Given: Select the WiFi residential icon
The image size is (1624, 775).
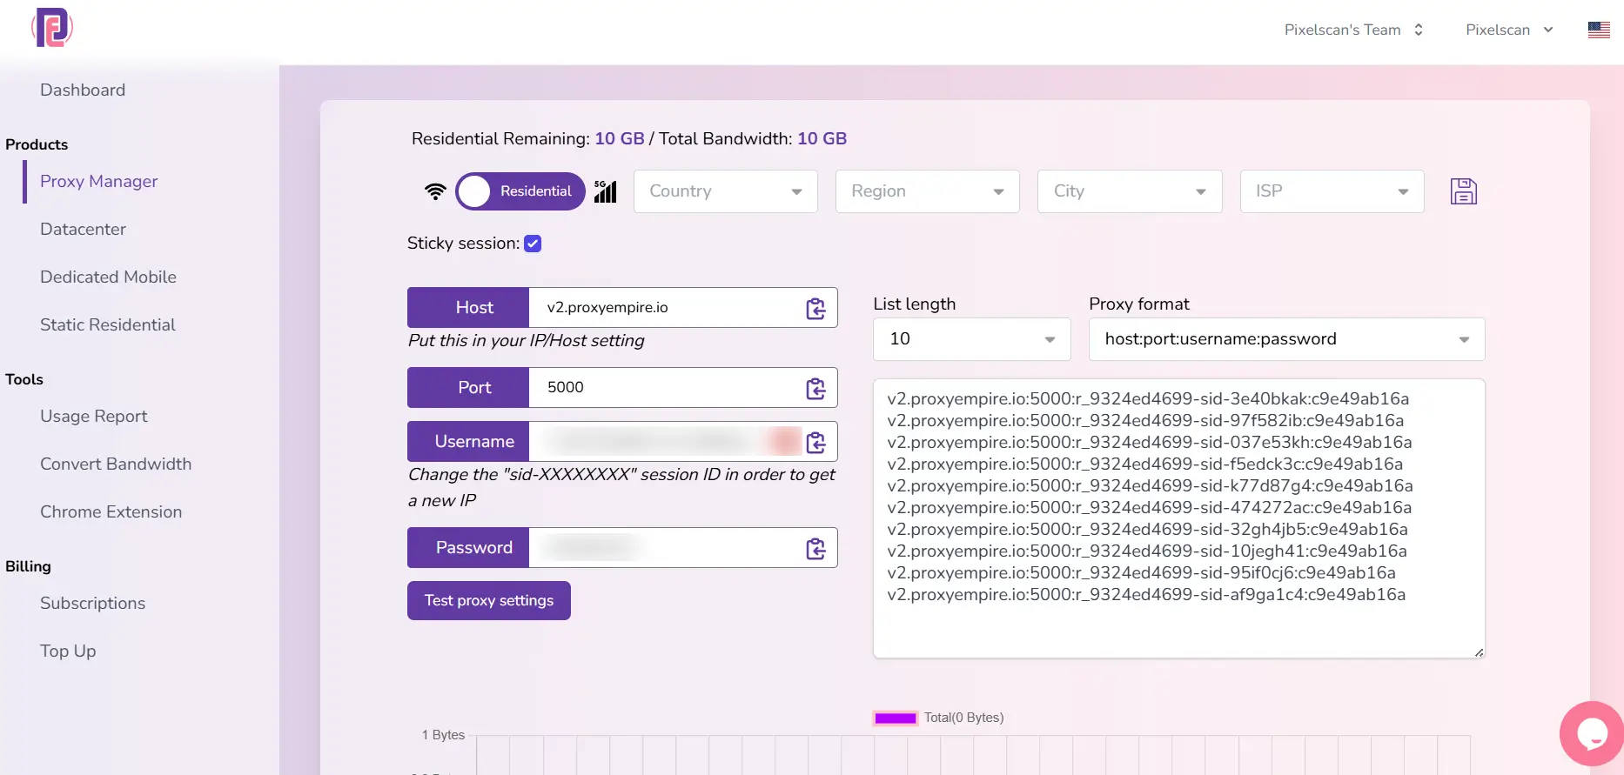Looking at the screenshot, I should [435, 191].
